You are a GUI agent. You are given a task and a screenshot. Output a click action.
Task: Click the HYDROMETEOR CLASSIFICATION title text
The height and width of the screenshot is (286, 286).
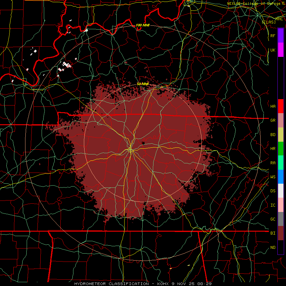112,284
